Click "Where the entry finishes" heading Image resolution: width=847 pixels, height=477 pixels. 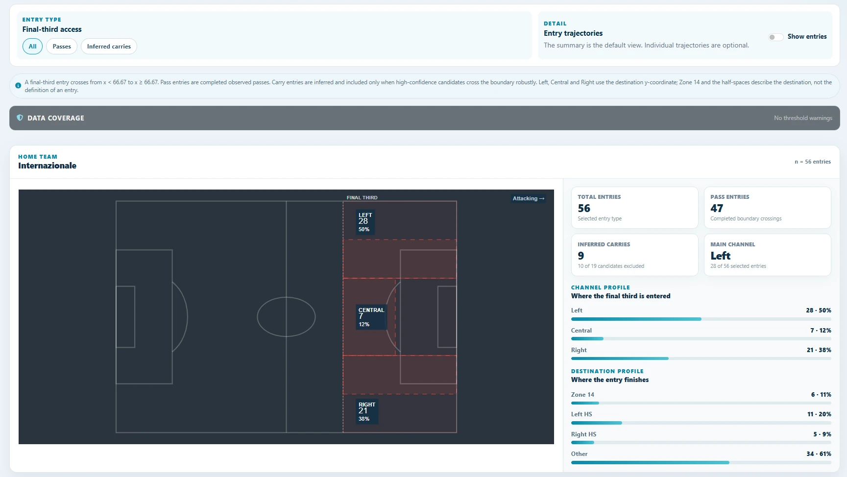pos(610,380)
